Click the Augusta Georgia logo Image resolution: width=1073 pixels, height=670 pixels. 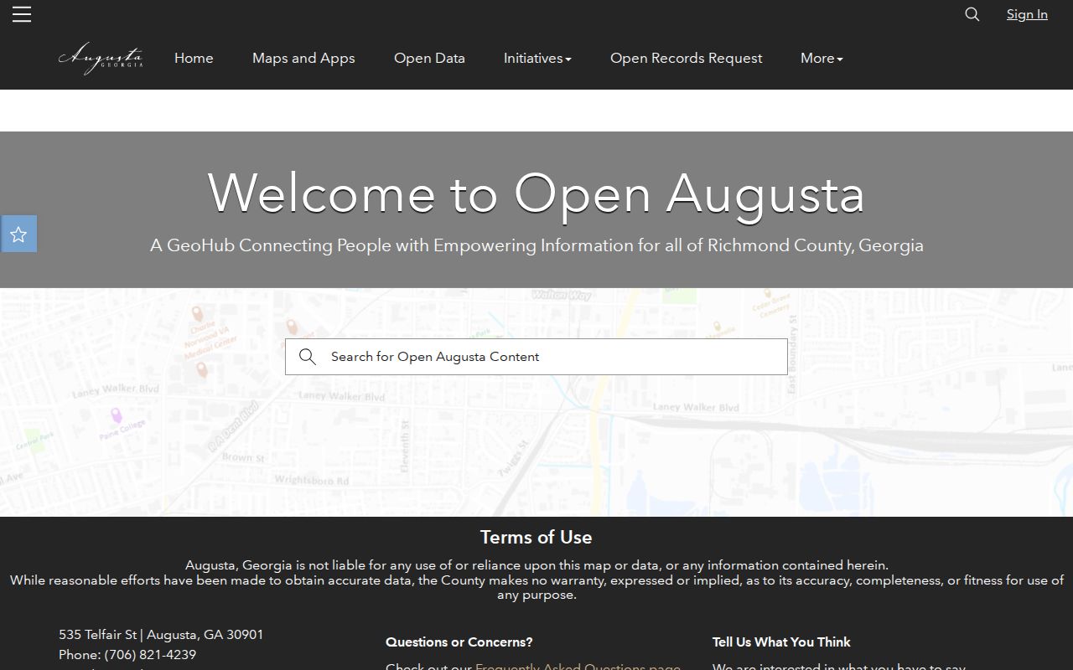point(101,58)
